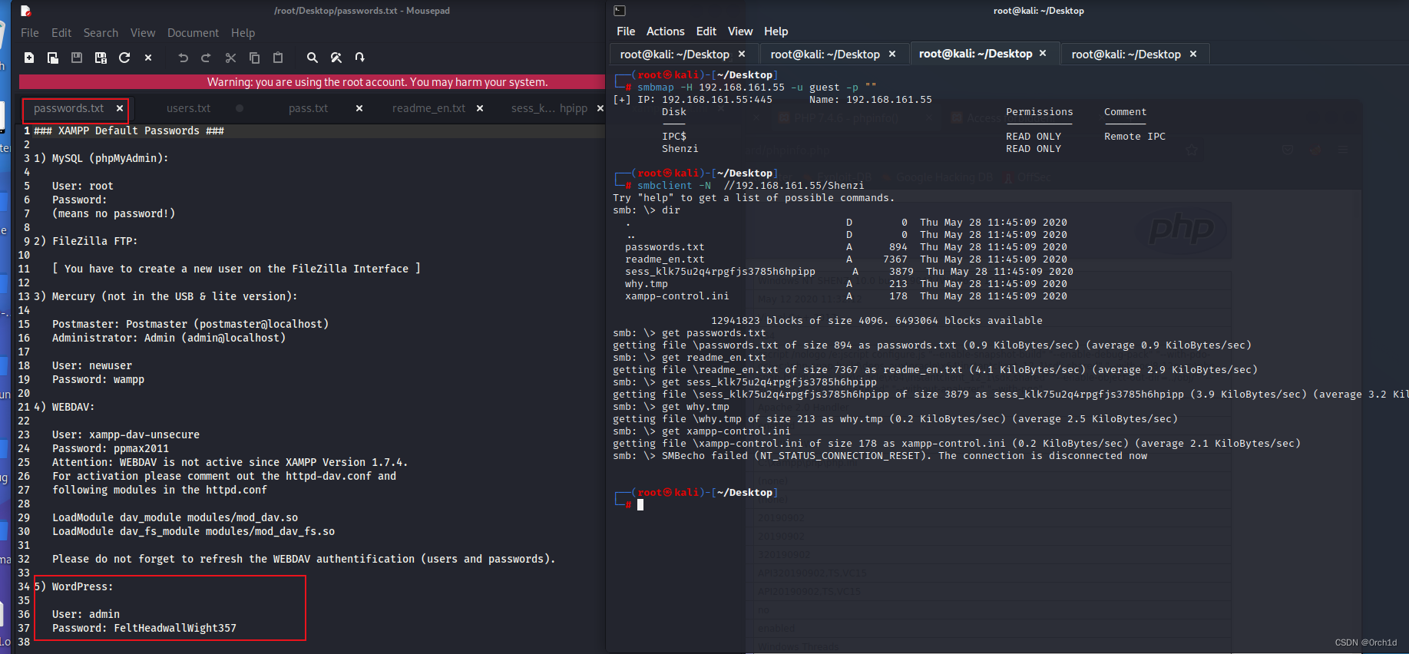Click the 'smbclient -N //192.168.161.55/Shenzi' command
The width and height of the screenshot is (1409, 654).
pos(750,186)
